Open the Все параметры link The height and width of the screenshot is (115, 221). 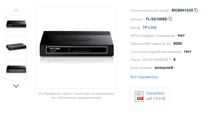[144, 77]
